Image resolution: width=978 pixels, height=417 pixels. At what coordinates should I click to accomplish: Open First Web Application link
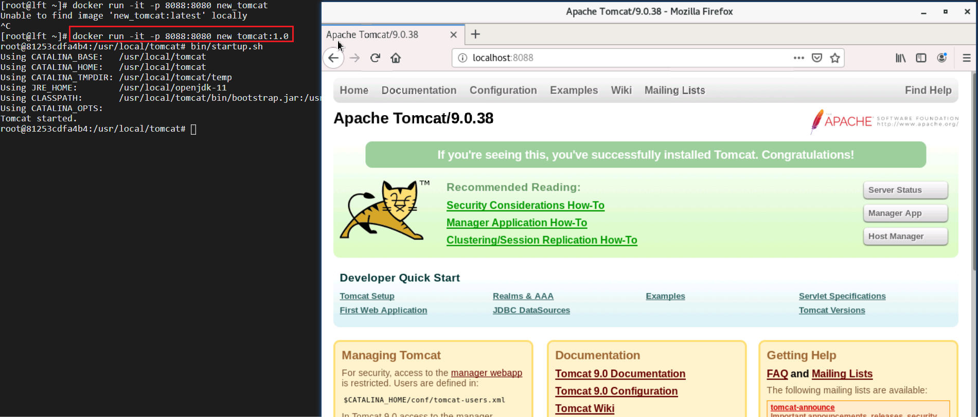coord(383,310)
